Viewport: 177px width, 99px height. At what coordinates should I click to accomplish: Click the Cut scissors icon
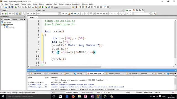click(23, 7)
